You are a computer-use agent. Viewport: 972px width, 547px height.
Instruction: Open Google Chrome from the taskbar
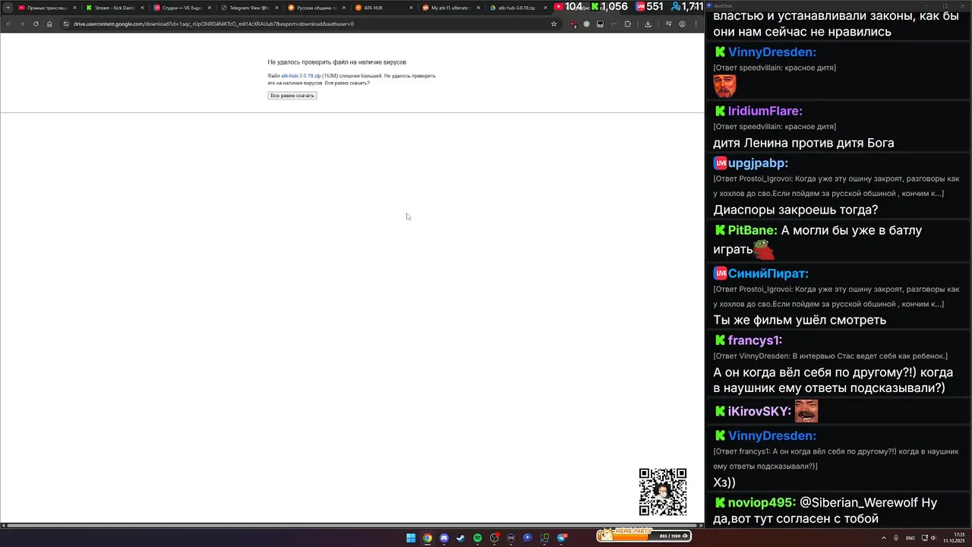(428, 538)
